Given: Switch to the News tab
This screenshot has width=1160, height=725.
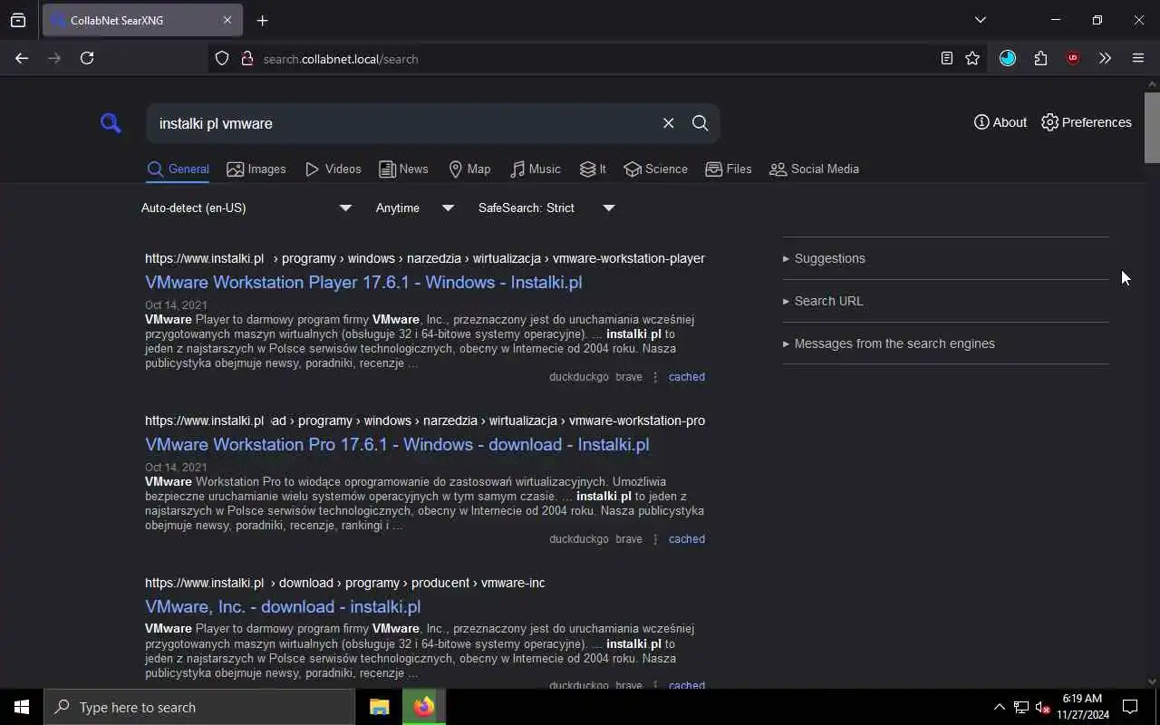Looking at the screenshot, I should click(403, 169).
